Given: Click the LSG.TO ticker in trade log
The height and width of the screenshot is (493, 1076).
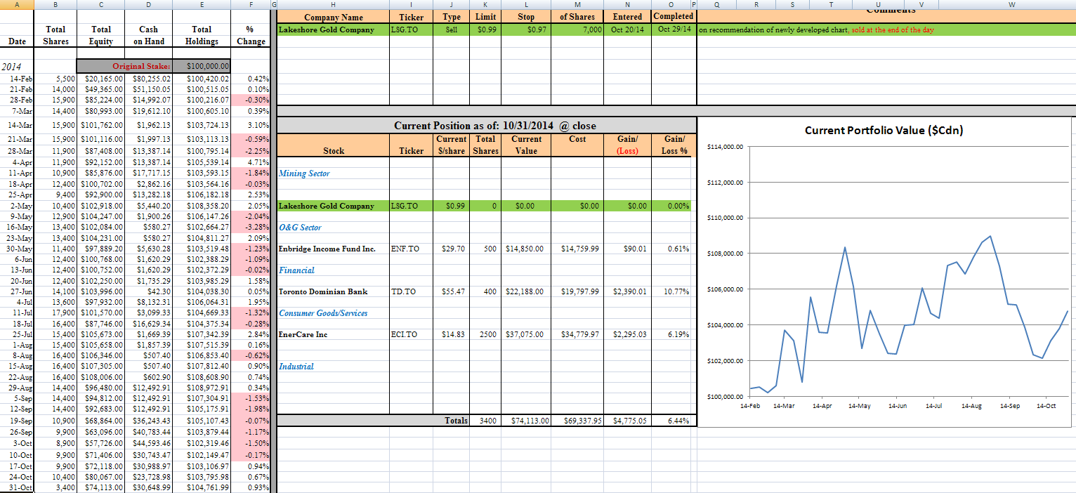Looking at the screenshot, I should (411, 29).
